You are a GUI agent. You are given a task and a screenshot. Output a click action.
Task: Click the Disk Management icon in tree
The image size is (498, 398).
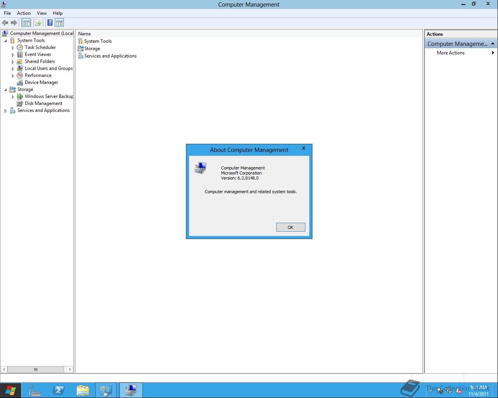(20, 103)
